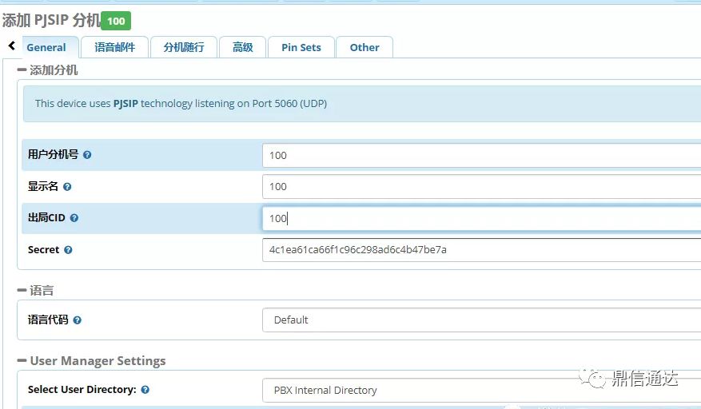
Task: Click the Secret label text
Action: (x=43, y=250)
